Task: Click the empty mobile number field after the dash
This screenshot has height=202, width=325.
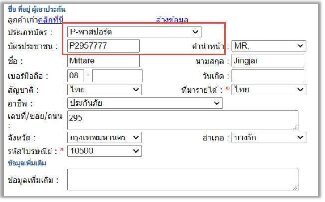Action: (x=117, y=76)
